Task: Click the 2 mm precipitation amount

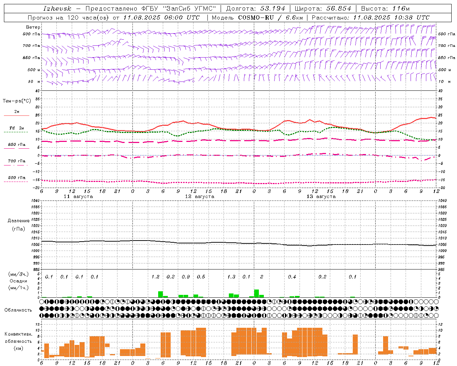Action: 262,277
